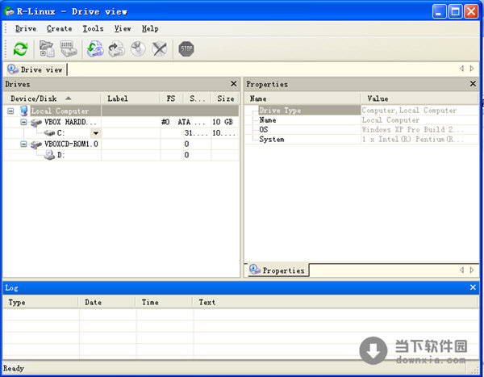484x377 pixels.
Task: Click the Value column header in Properties
Action: click(x=419, y=98)
